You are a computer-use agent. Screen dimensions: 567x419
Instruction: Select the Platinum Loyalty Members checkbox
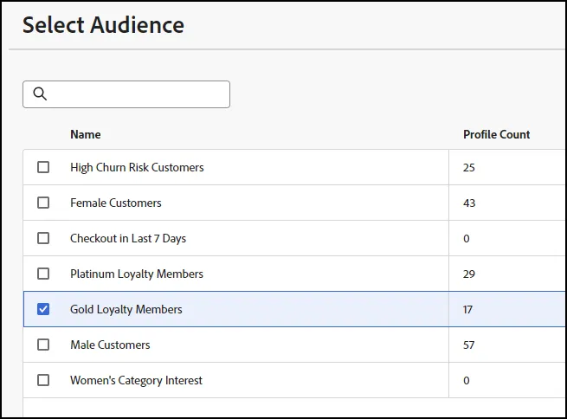click(43, 274)
